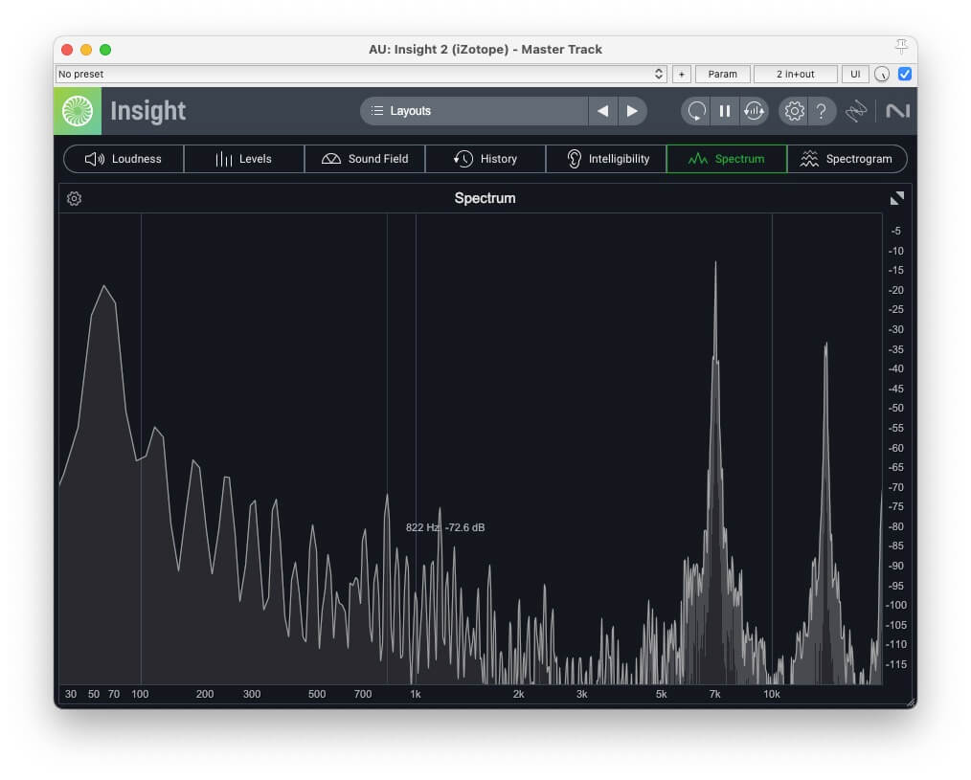Image resolution: width=971 pixels, height=780 pixels.
Task: Pause the metering display
Action: (725, 111)
